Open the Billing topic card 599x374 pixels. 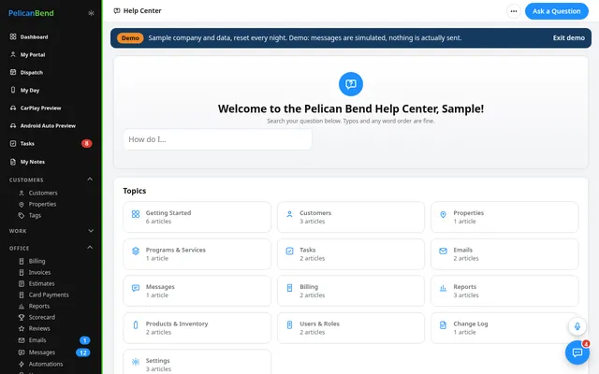[x=351, y=291]
